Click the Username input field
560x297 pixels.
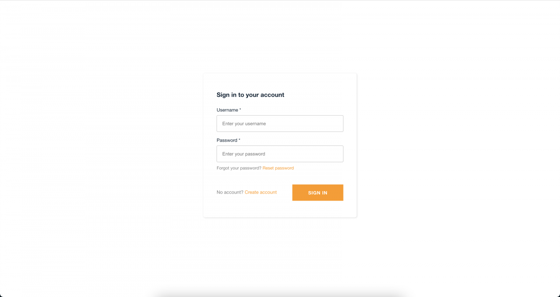point(280,124)
